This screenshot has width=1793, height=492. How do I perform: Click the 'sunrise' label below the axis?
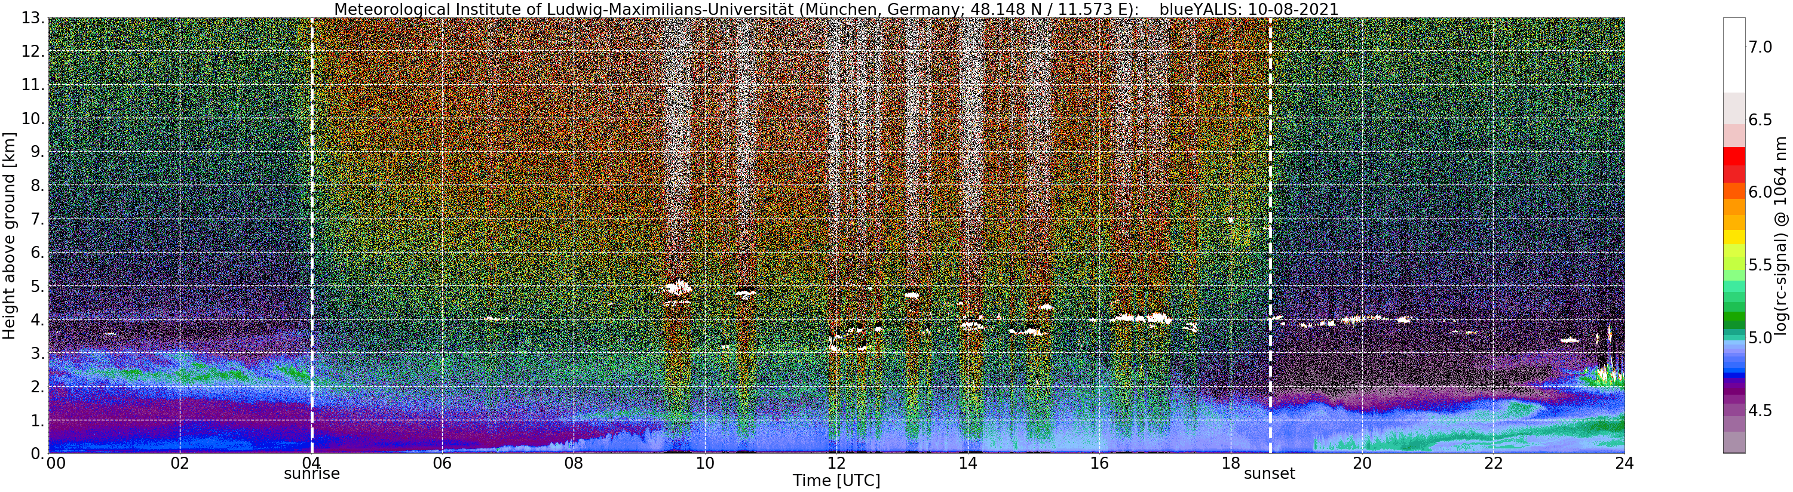(x=311, y=474)
